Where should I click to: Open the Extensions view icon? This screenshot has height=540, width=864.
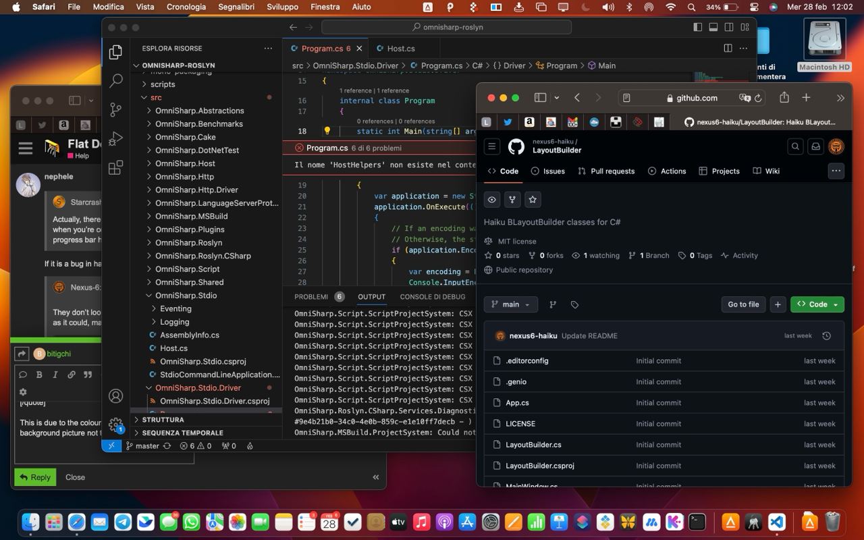115,167
